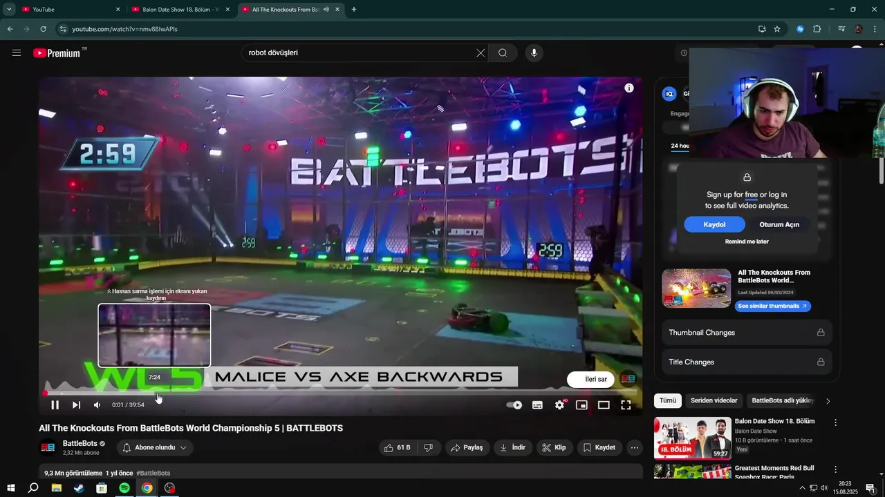This screenshot has width=885, height=497.
Task: Open the Windows Start menu
Action: (x=10, y=488)
